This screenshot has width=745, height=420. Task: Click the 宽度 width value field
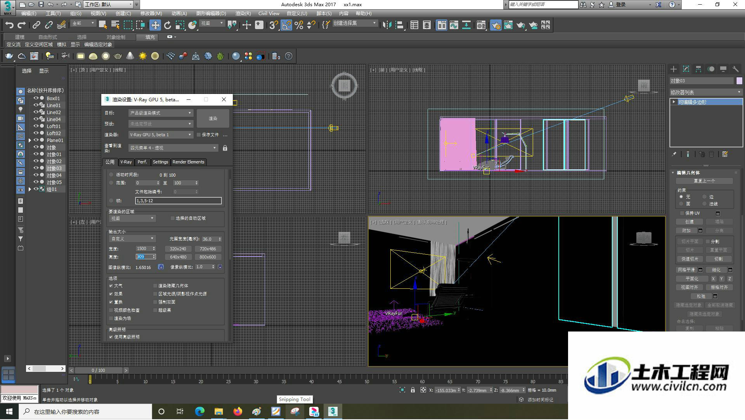coord(146,249)
